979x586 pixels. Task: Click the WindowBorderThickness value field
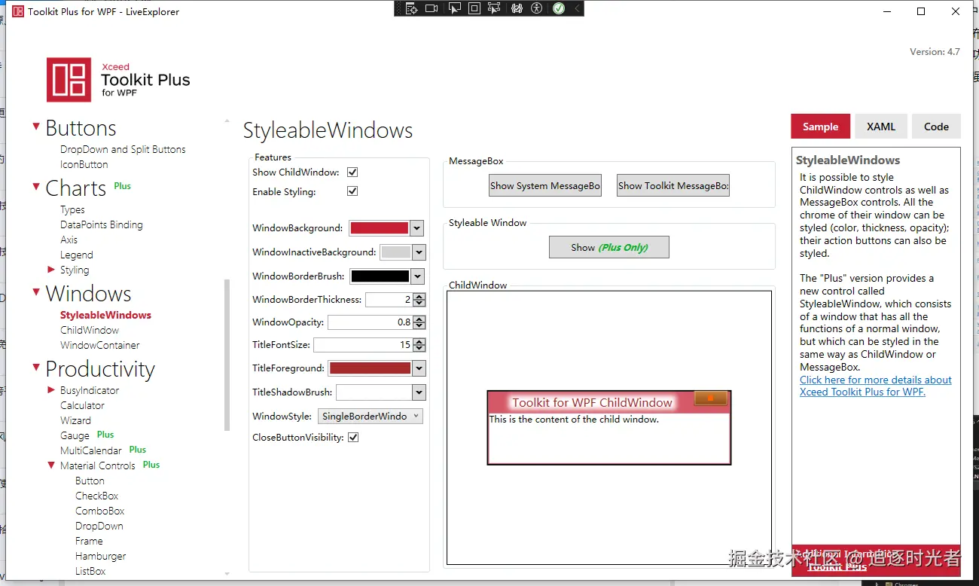tap(389, 300)
